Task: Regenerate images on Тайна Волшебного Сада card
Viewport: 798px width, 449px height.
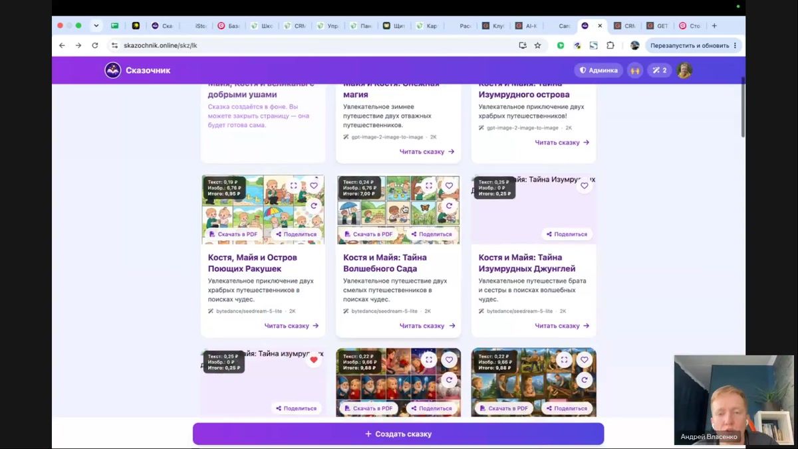Action: [449, 206]
